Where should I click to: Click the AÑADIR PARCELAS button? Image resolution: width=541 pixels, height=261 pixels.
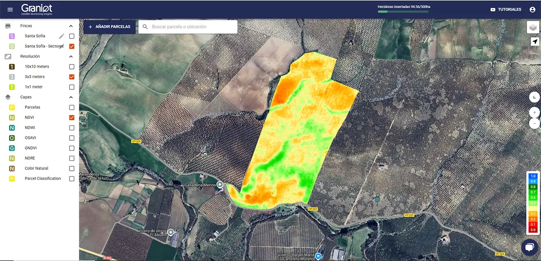coord(110,27)
